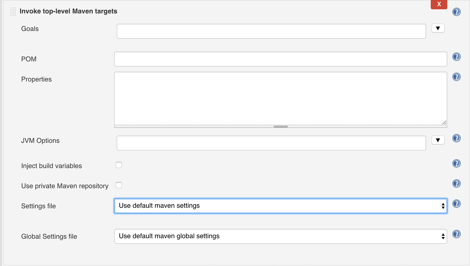
Task: Enable Inject build variables checkbox
Action: point(119,165)
